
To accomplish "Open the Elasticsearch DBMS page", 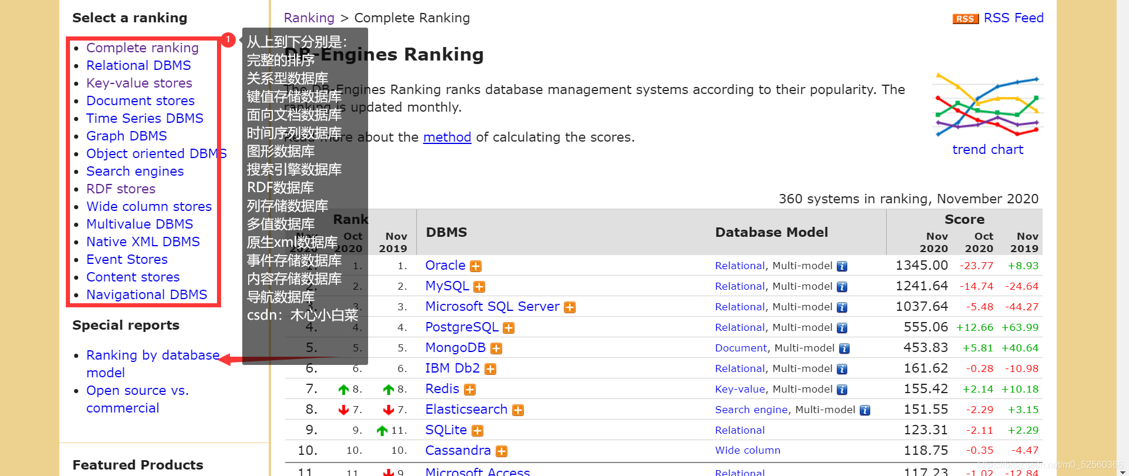I will pos(466,410).
